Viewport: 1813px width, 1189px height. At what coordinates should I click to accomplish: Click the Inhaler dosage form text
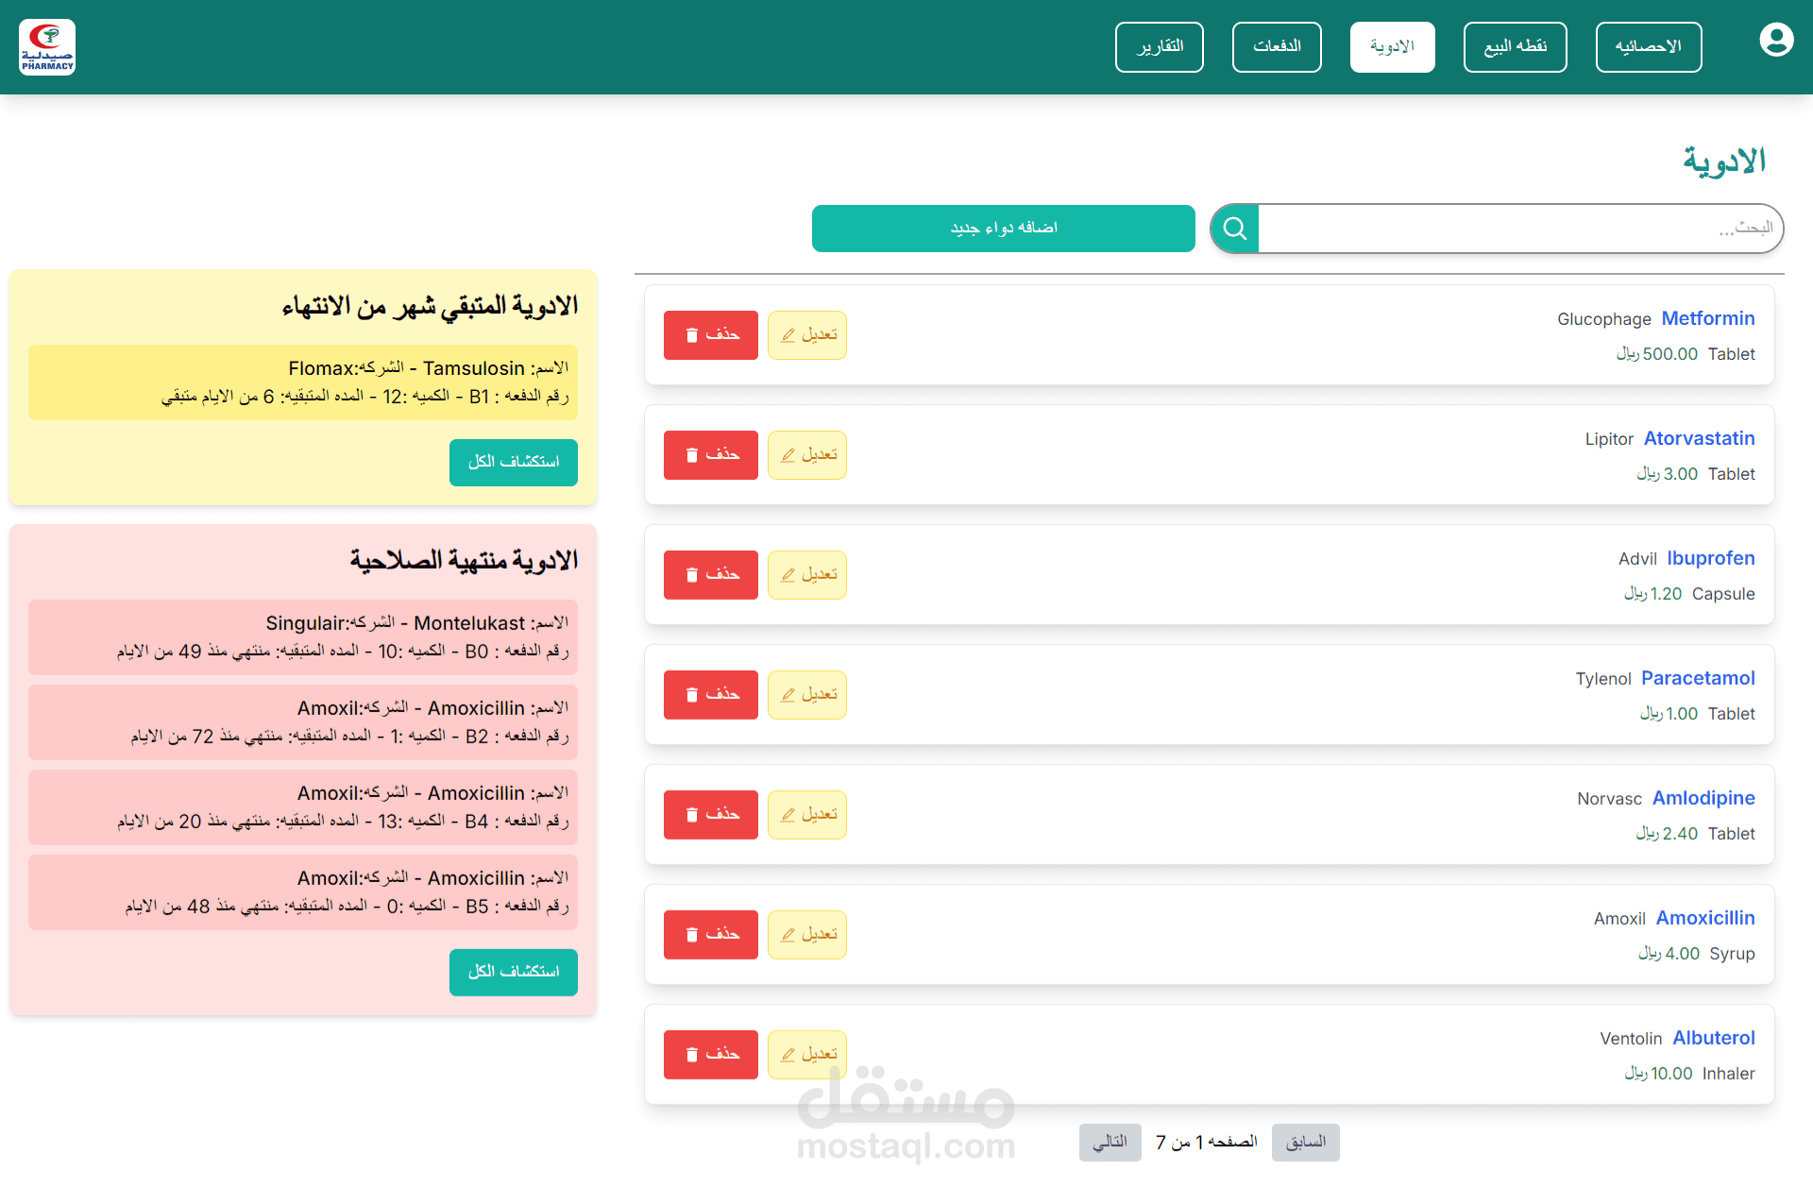click(x=1728, y=1074)
